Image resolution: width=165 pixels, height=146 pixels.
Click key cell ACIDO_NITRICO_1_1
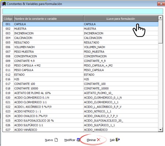[121, 111]
